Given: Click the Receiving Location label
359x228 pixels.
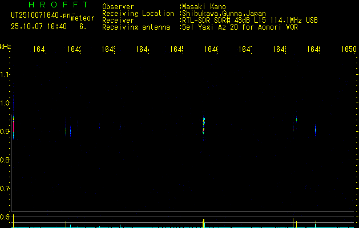Looking at the screenshot, I should (138, 14).
